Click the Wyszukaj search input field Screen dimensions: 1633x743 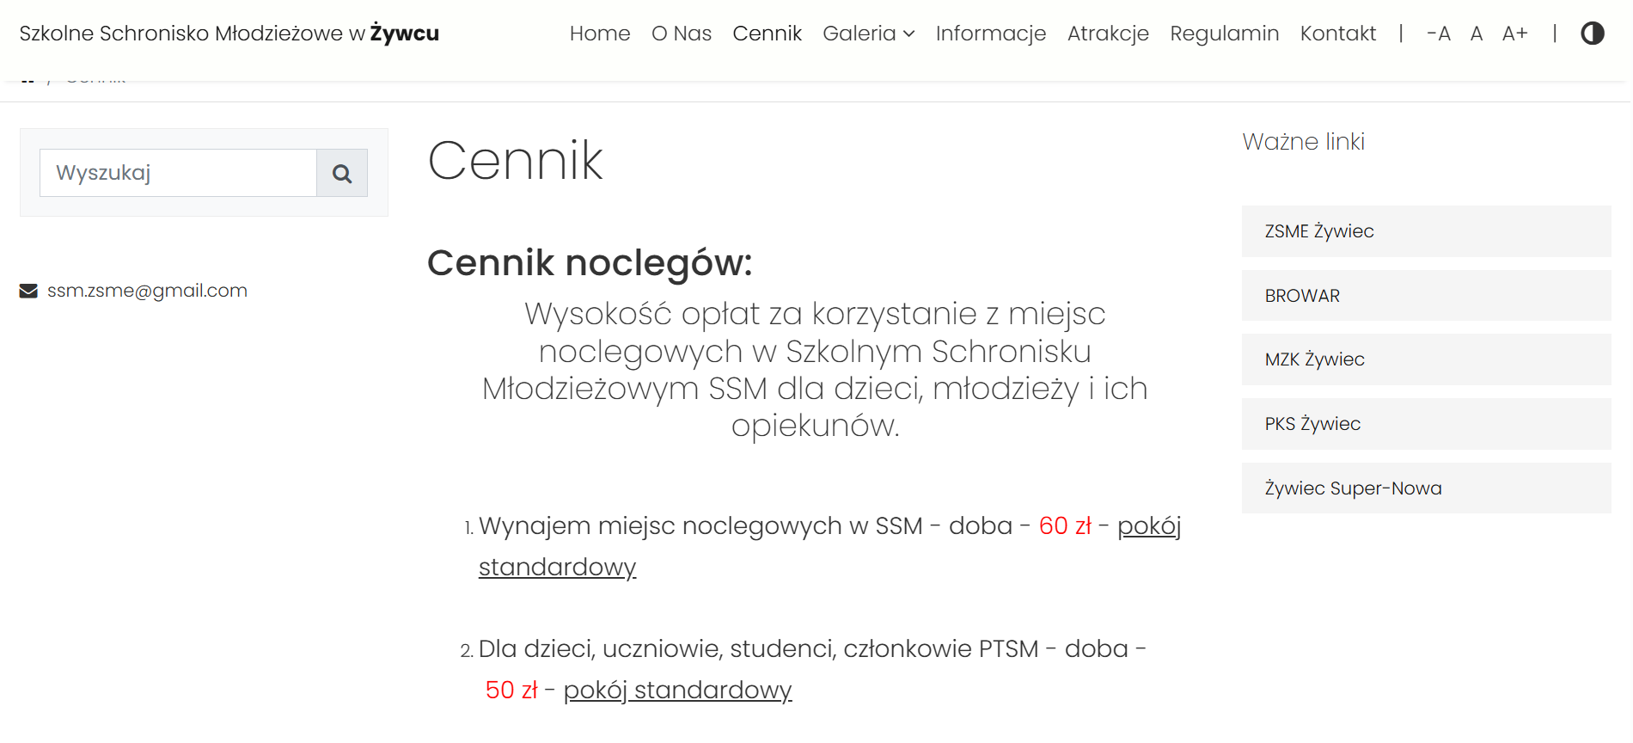pyautogui.click(x=178, y=173)
